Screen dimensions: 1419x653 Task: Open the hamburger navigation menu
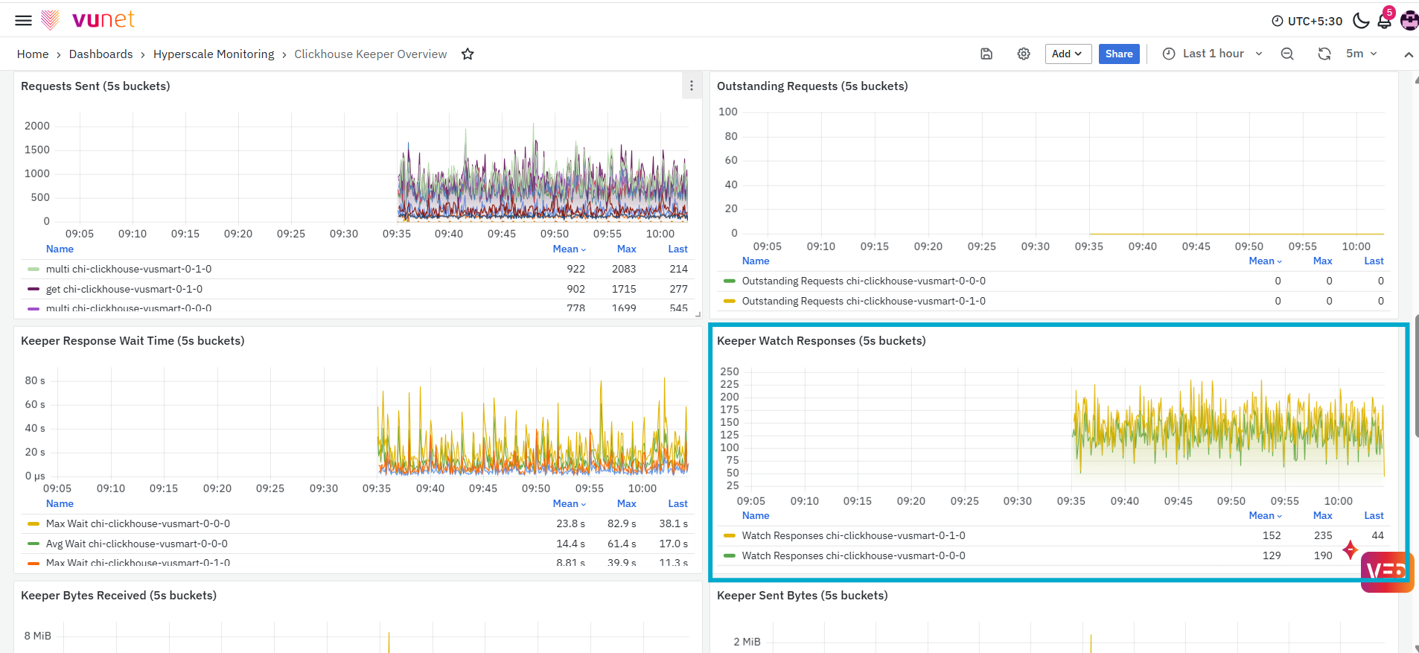coord(24,20)
